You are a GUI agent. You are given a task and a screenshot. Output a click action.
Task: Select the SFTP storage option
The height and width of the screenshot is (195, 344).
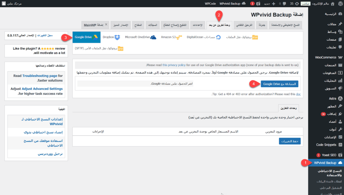tap(99, 48)
